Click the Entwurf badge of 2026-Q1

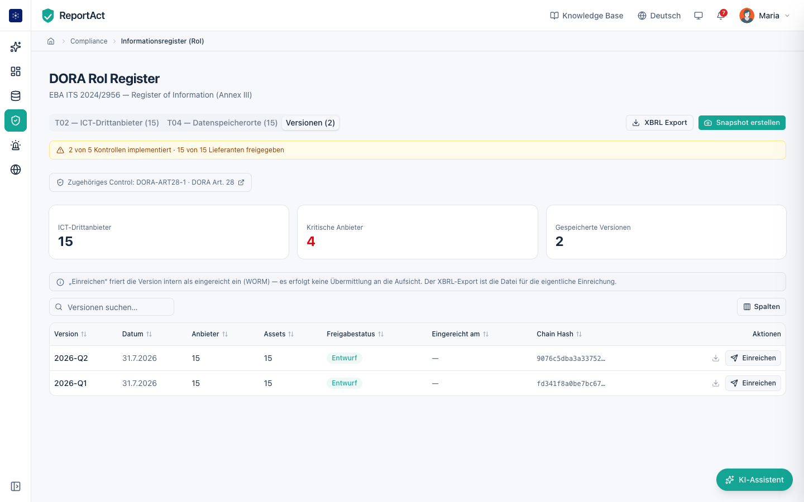(x=344, y=383)
